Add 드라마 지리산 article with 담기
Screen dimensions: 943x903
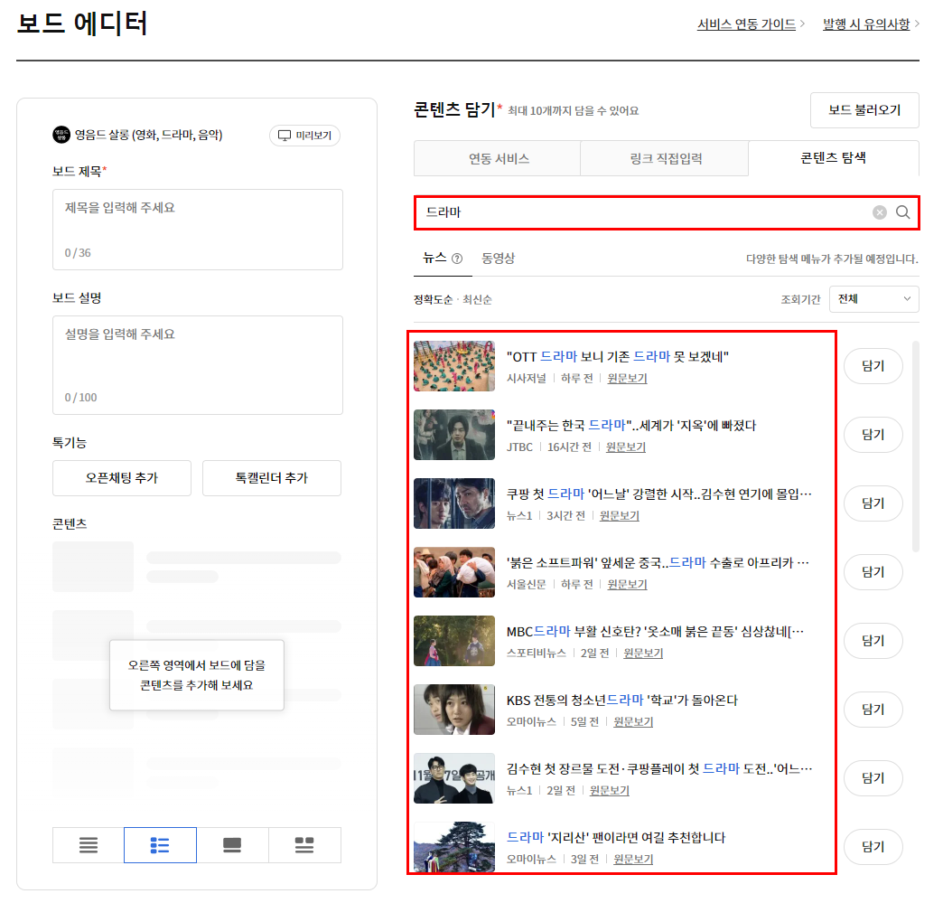tap(873, 846)
